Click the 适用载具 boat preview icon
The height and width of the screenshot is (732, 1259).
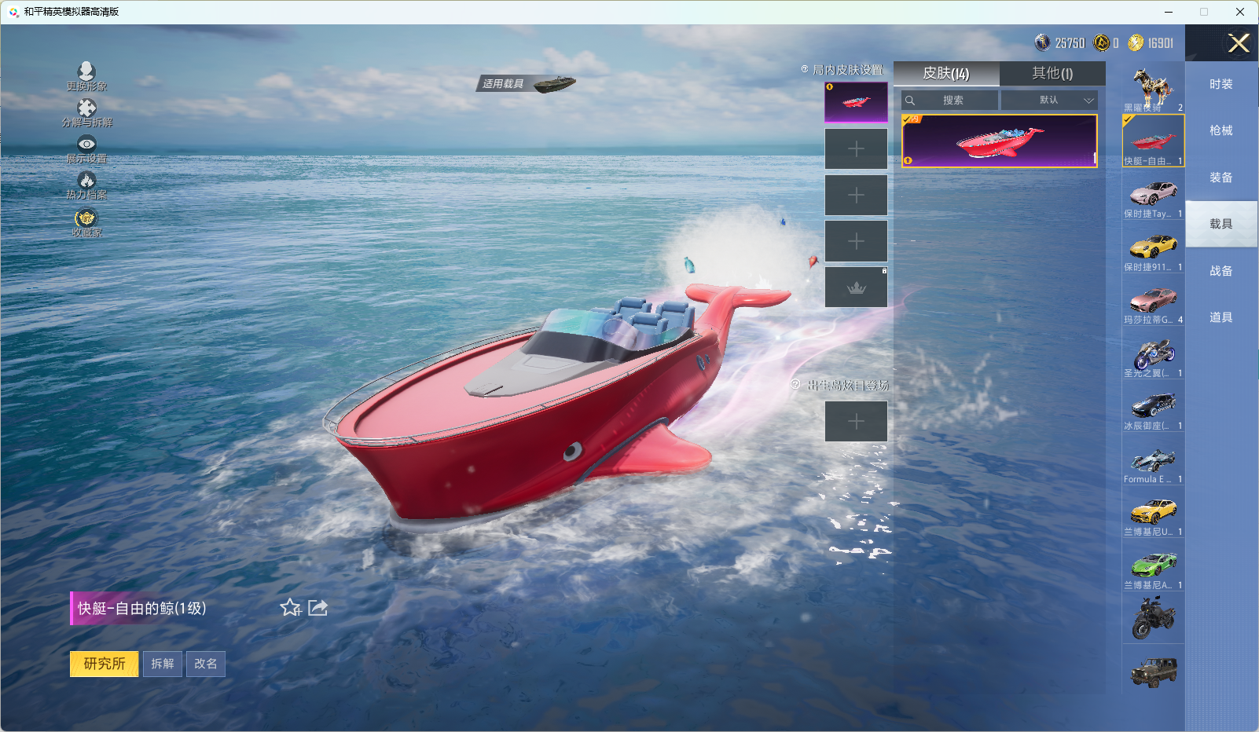pos(555,83)
